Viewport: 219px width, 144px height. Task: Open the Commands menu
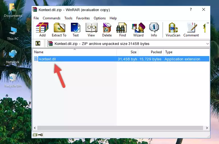coord(52,18)
